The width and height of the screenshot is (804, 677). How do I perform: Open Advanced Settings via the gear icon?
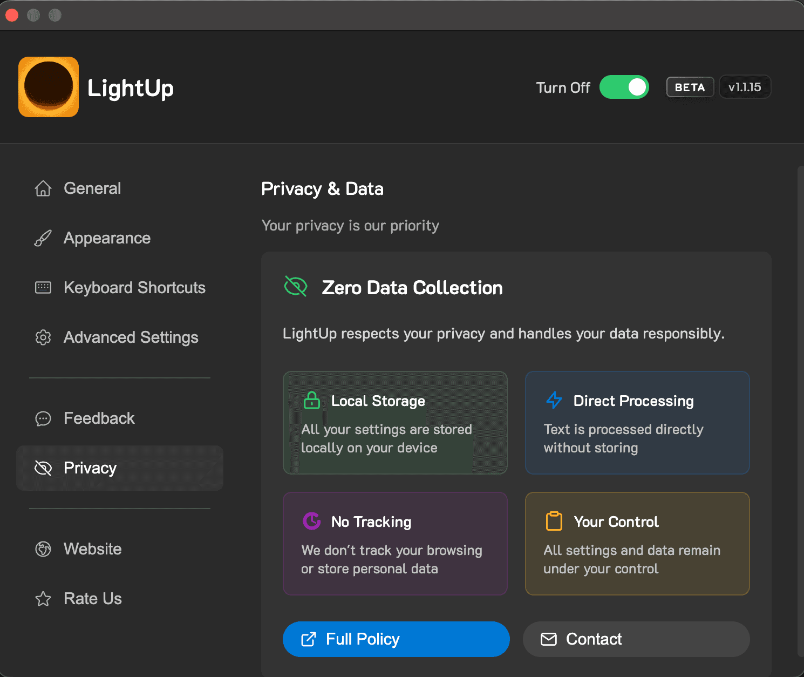43,337
